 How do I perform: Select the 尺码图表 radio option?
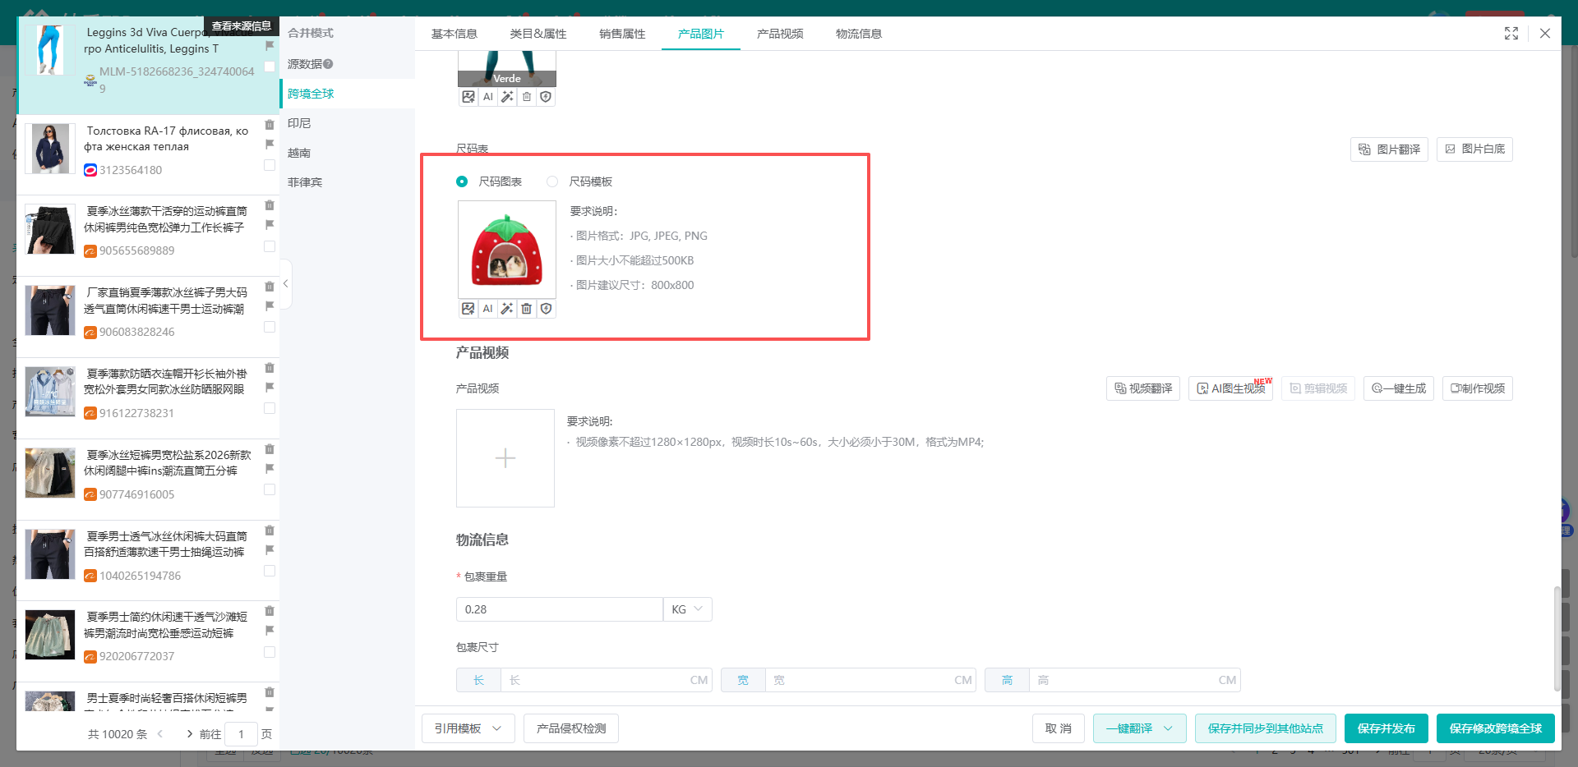pos(462,181)
